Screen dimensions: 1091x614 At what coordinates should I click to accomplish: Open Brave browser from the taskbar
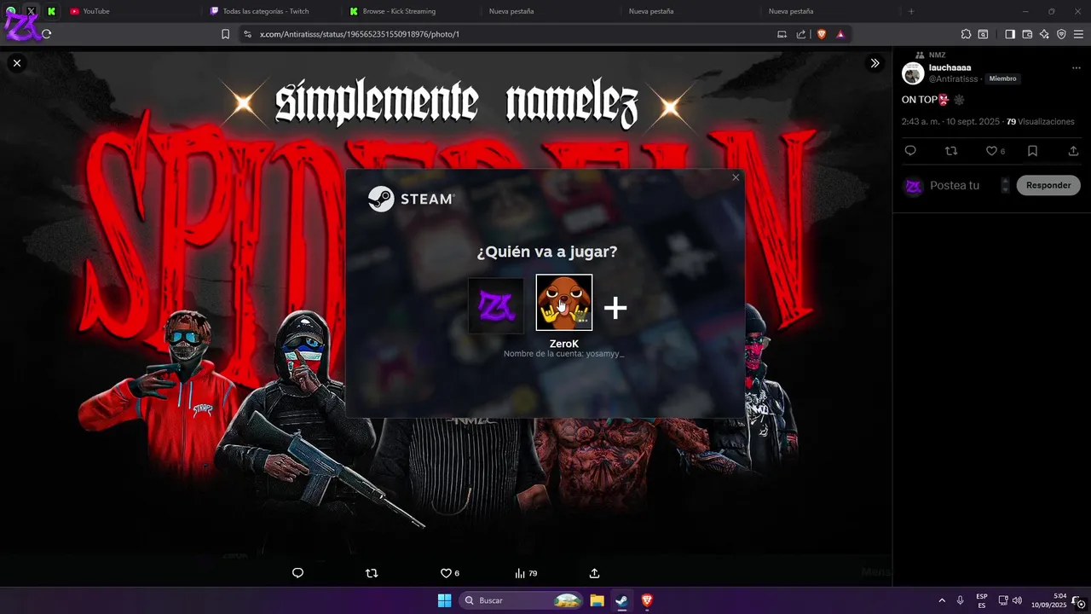click(x=646, y=600)
